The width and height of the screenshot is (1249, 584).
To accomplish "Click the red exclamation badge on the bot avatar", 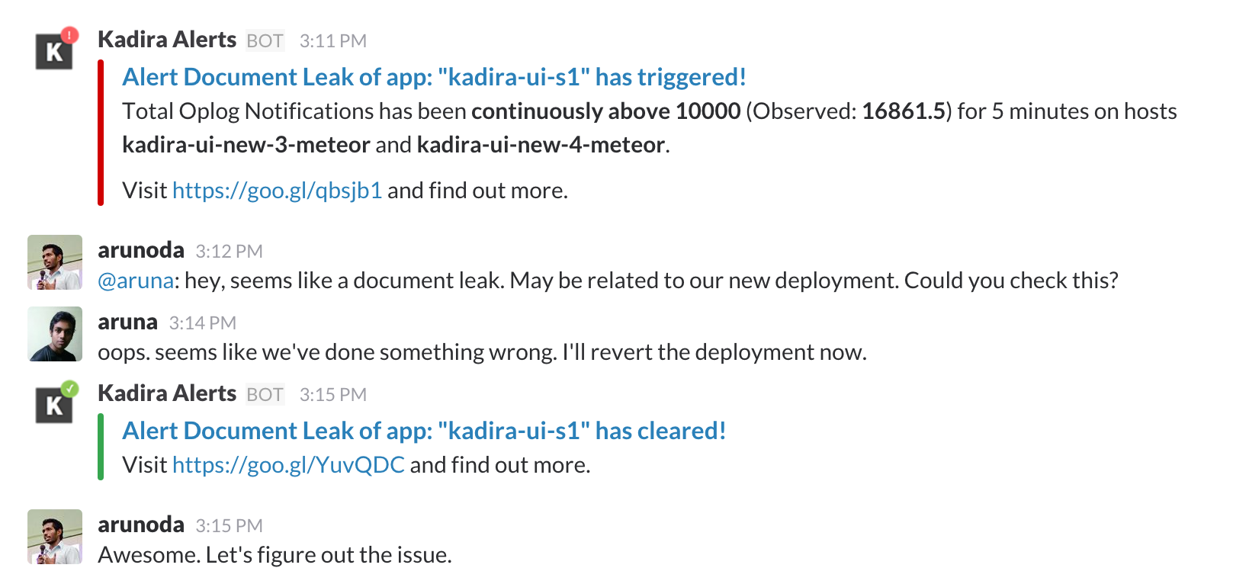I will [69, 36].
